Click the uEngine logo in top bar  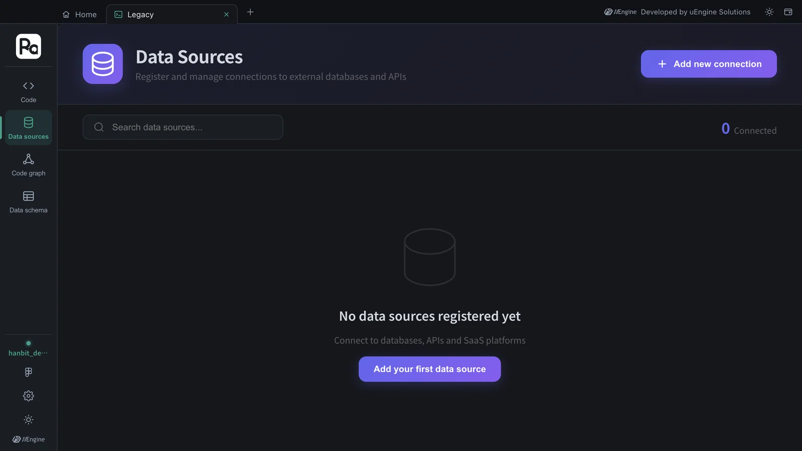(620, 12)
